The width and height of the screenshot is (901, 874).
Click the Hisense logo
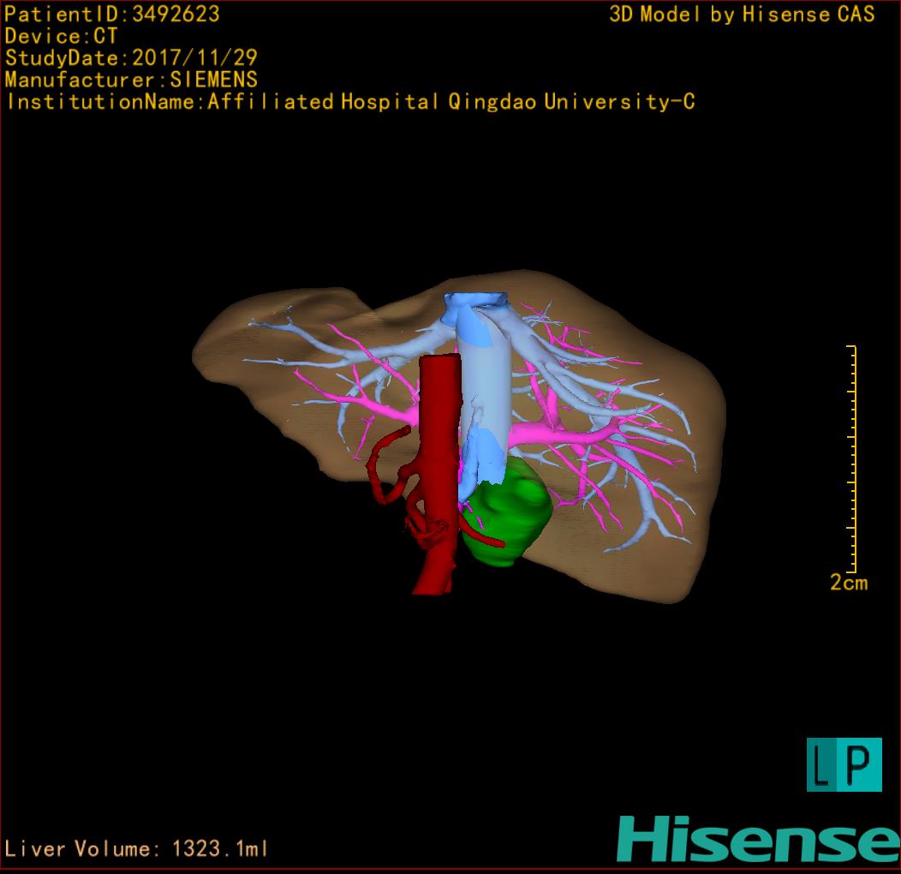(x=758, y=839)
